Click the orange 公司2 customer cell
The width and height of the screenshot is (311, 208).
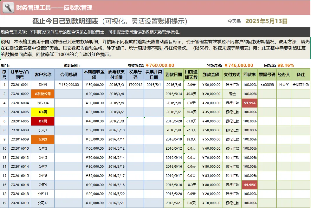pos(43,139)
